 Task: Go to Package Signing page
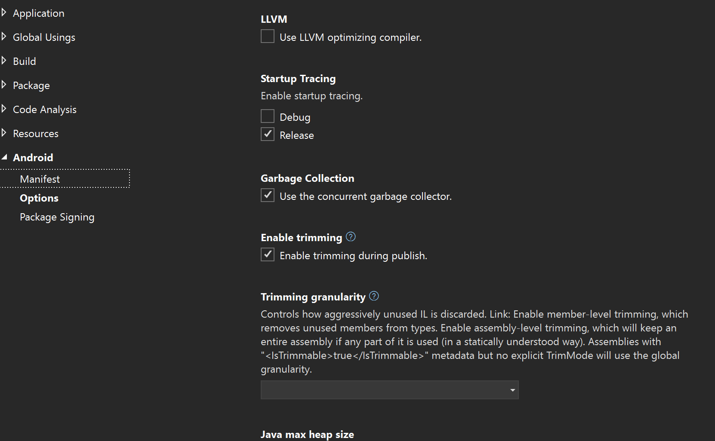57,217
